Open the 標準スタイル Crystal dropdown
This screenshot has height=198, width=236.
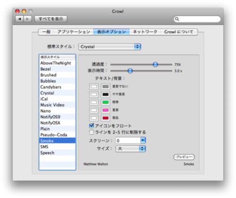pos(110,47)
